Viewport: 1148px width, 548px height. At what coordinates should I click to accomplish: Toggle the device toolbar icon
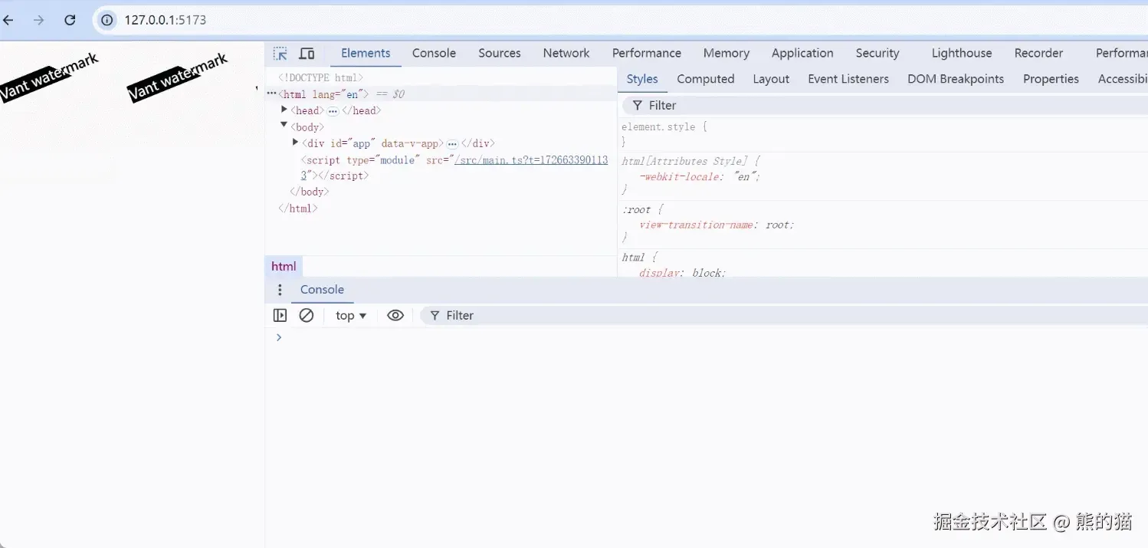point(307,54)
